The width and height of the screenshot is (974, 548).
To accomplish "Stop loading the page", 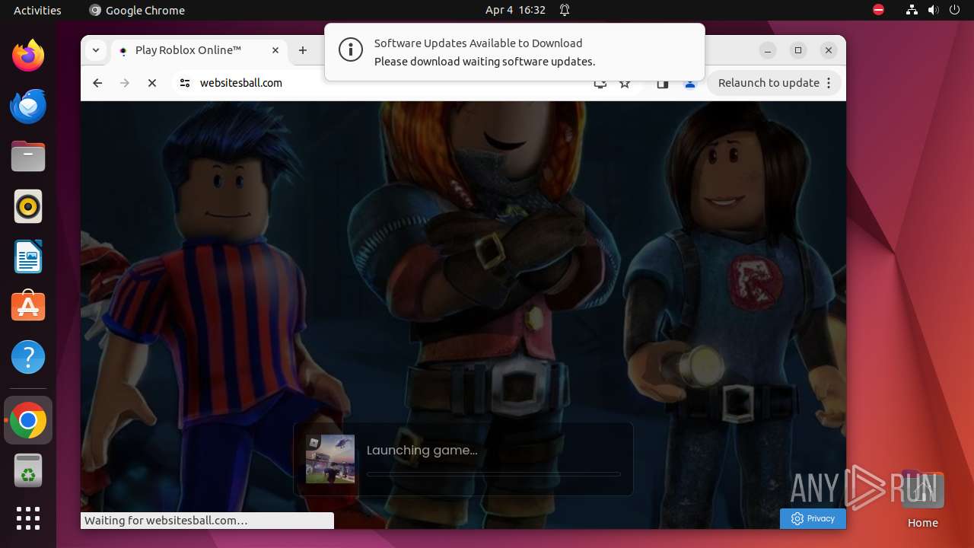I will click(x=152, y=83).
